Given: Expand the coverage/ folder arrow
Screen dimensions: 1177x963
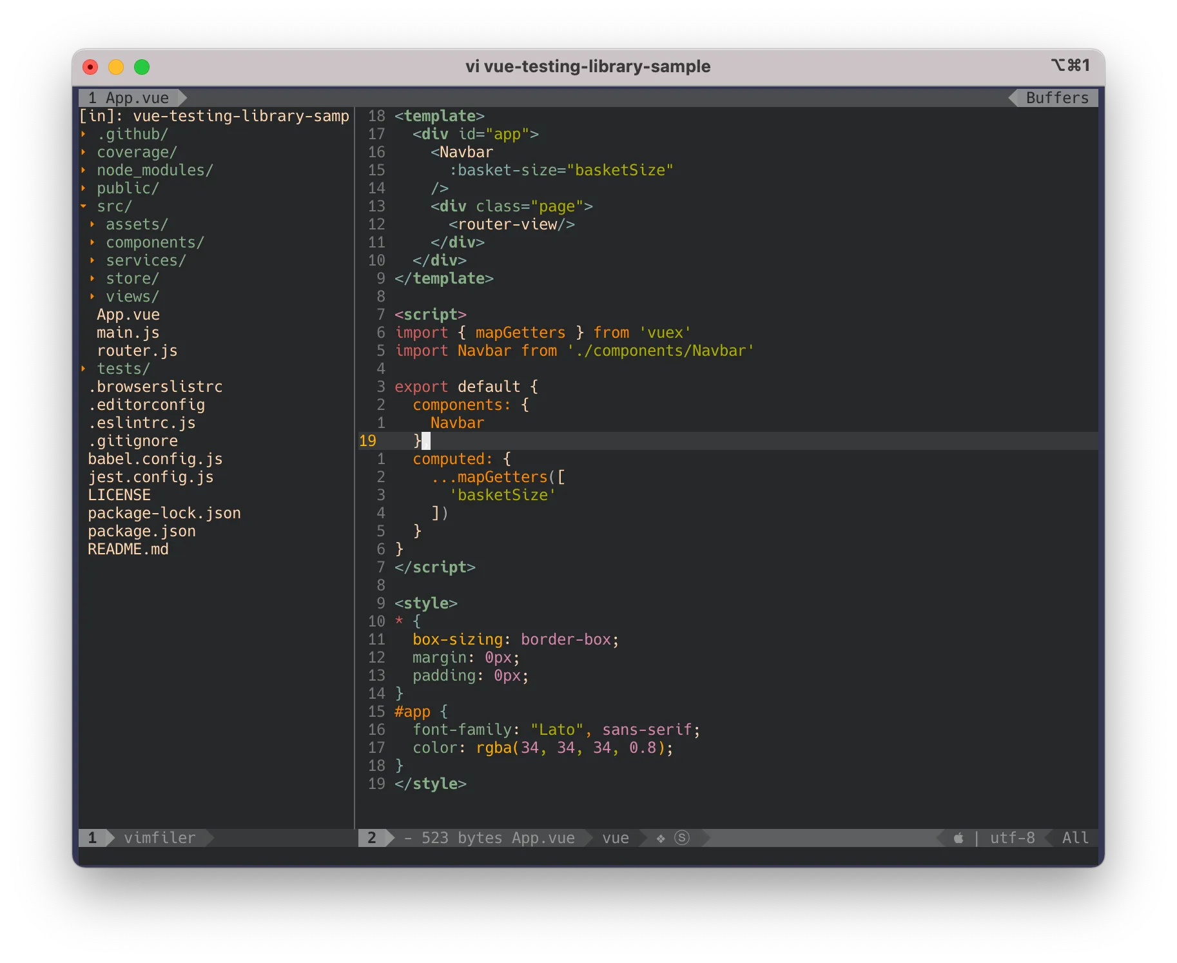Looking at the screenshot, I should pos(83,152).
